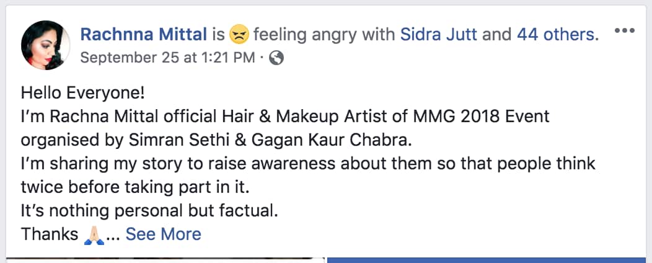Visit Sidra Jutt's tagged profile
This screenshot has width=652, height=263.
pos(439,35)
